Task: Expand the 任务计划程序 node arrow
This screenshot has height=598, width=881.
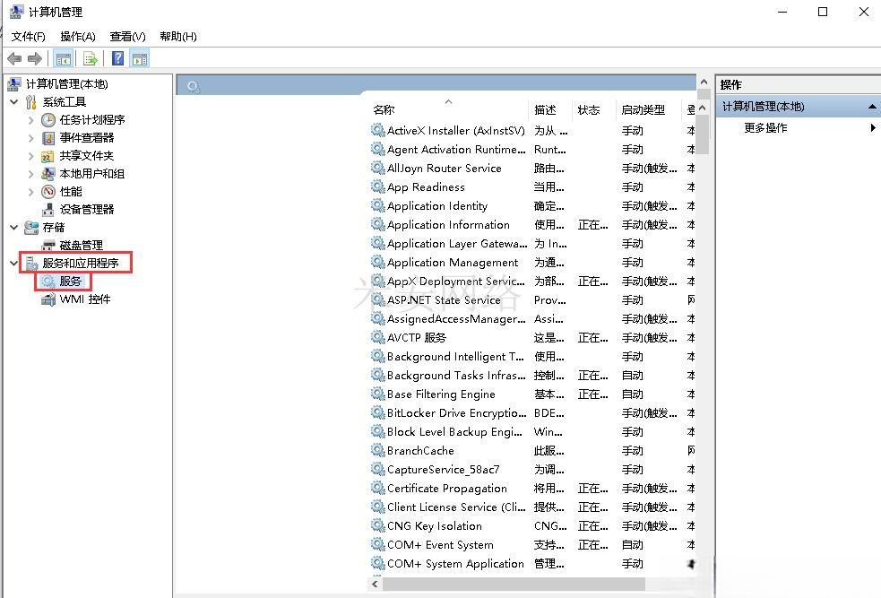Action: coord(30,120)
